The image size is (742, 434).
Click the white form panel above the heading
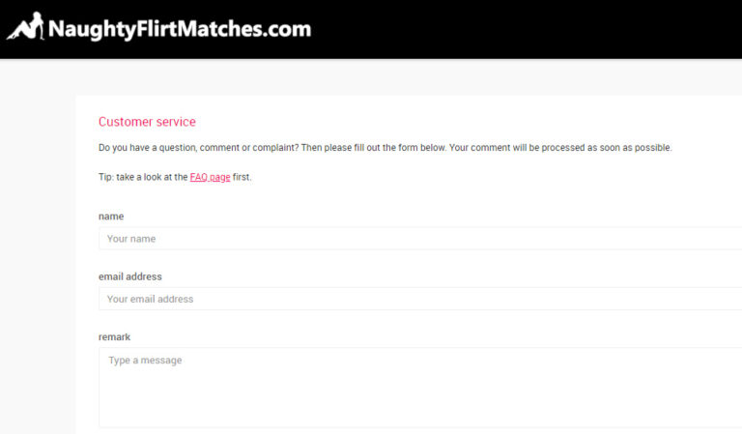(407, 104)
